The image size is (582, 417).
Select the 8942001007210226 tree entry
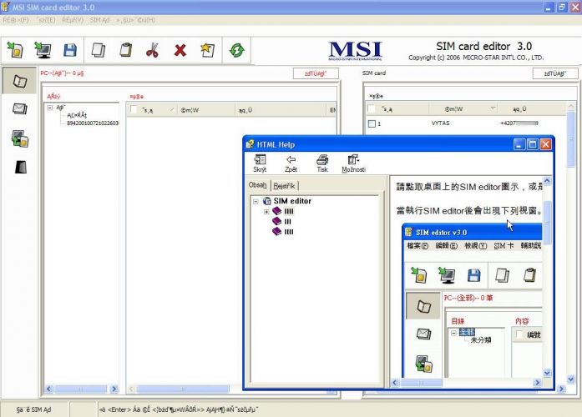coord(93,123)
